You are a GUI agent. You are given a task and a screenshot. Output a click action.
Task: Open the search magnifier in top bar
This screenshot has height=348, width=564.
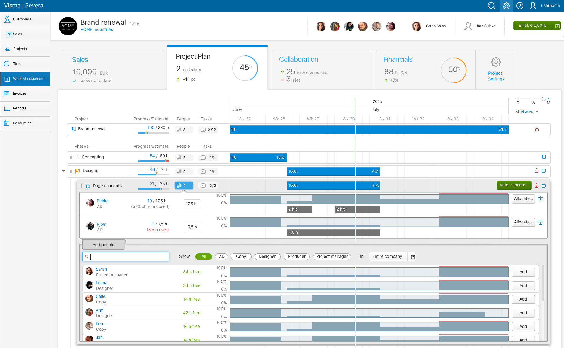click(491, 6)
